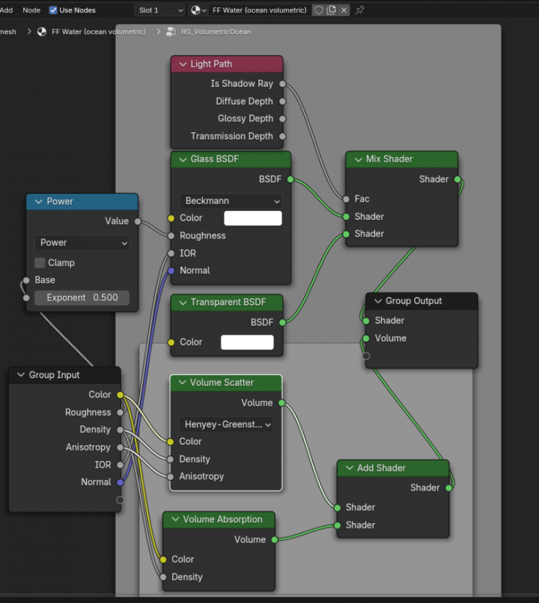The height and width of the screenshot is (603, 539).
Task: Toggle fake user shield icon
Action: pyautogui.click(x=319, y=10)
